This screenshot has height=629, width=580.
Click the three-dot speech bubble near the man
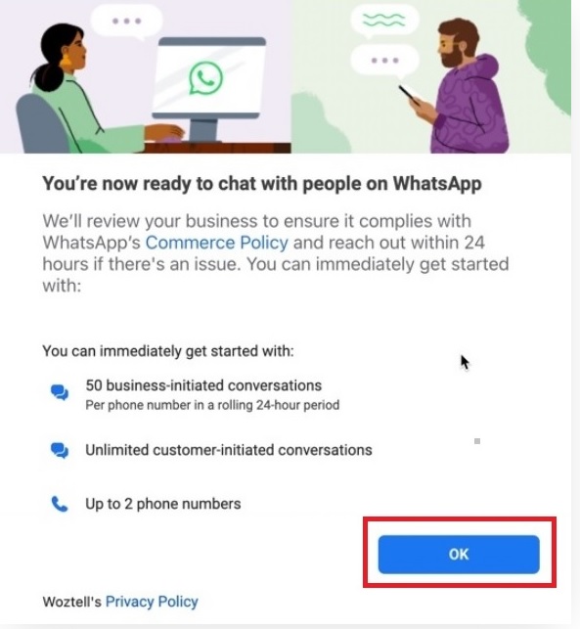coord(384,61)
